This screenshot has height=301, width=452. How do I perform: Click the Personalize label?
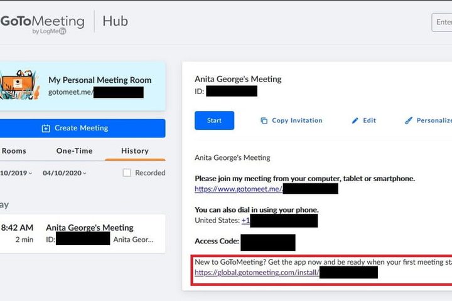click(434, 120)
